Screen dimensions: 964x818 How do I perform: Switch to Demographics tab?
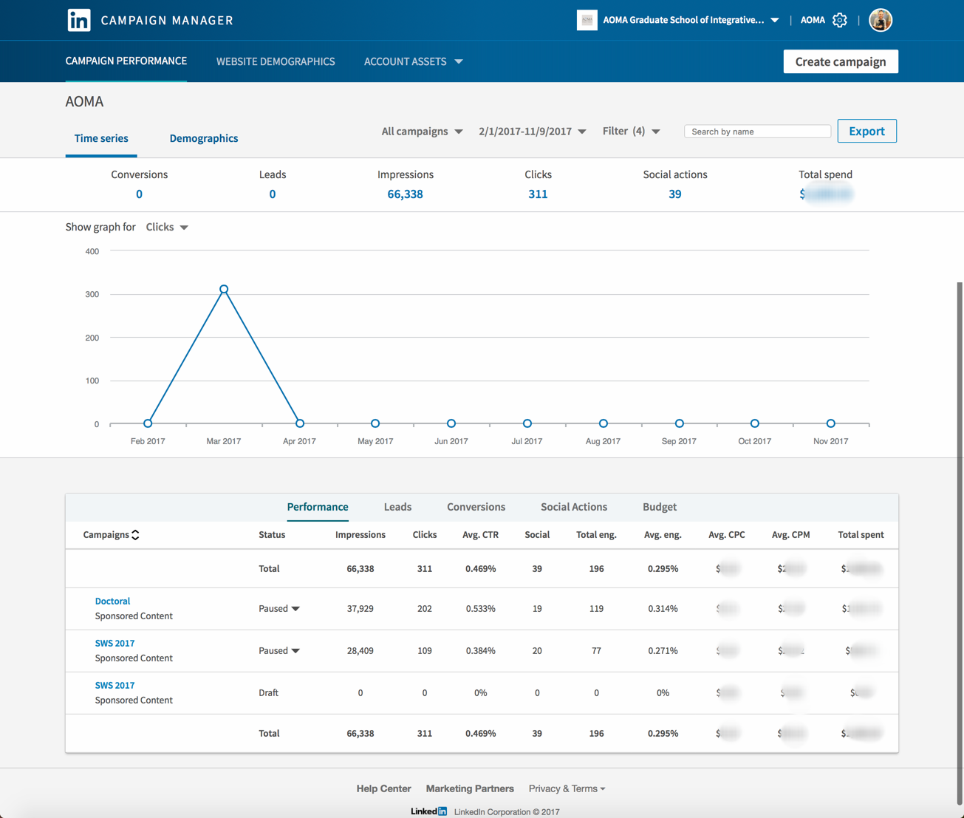204,138
